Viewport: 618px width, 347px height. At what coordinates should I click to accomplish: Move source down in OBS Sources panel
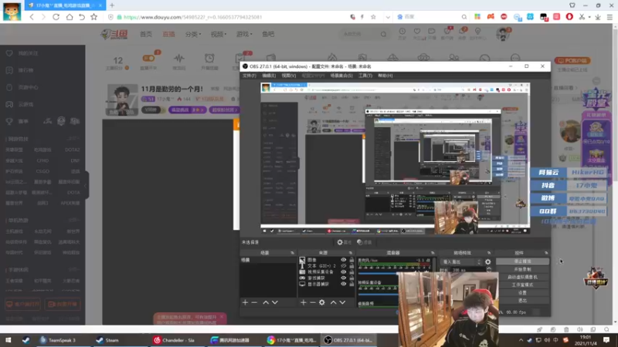coord(342,302)
